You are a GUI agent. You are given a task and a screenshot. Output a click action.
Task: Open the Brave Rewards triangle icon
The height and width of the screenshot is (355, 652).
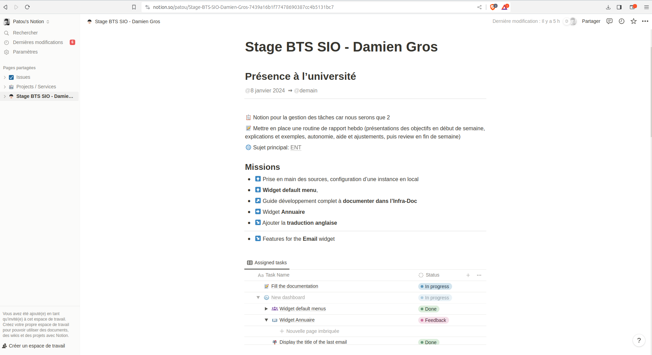tap(505, 7)
